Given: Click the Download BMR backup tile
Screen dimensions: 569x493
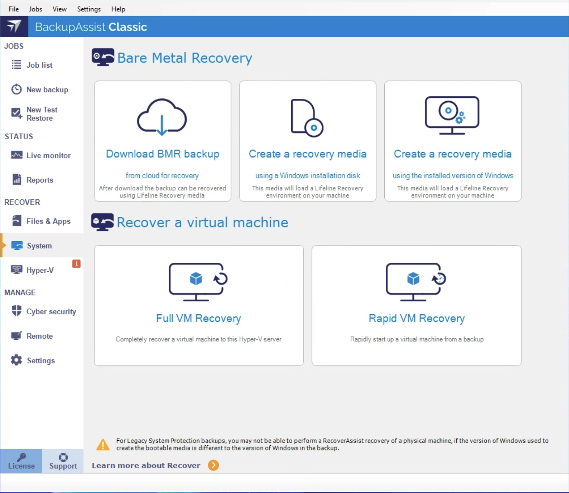Looking at the screenshot, I should click(162, 141).
